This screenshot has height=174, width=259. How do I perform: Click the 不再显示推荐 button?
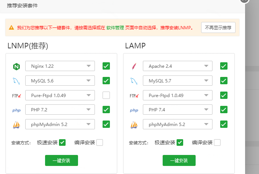pos(218,27)
